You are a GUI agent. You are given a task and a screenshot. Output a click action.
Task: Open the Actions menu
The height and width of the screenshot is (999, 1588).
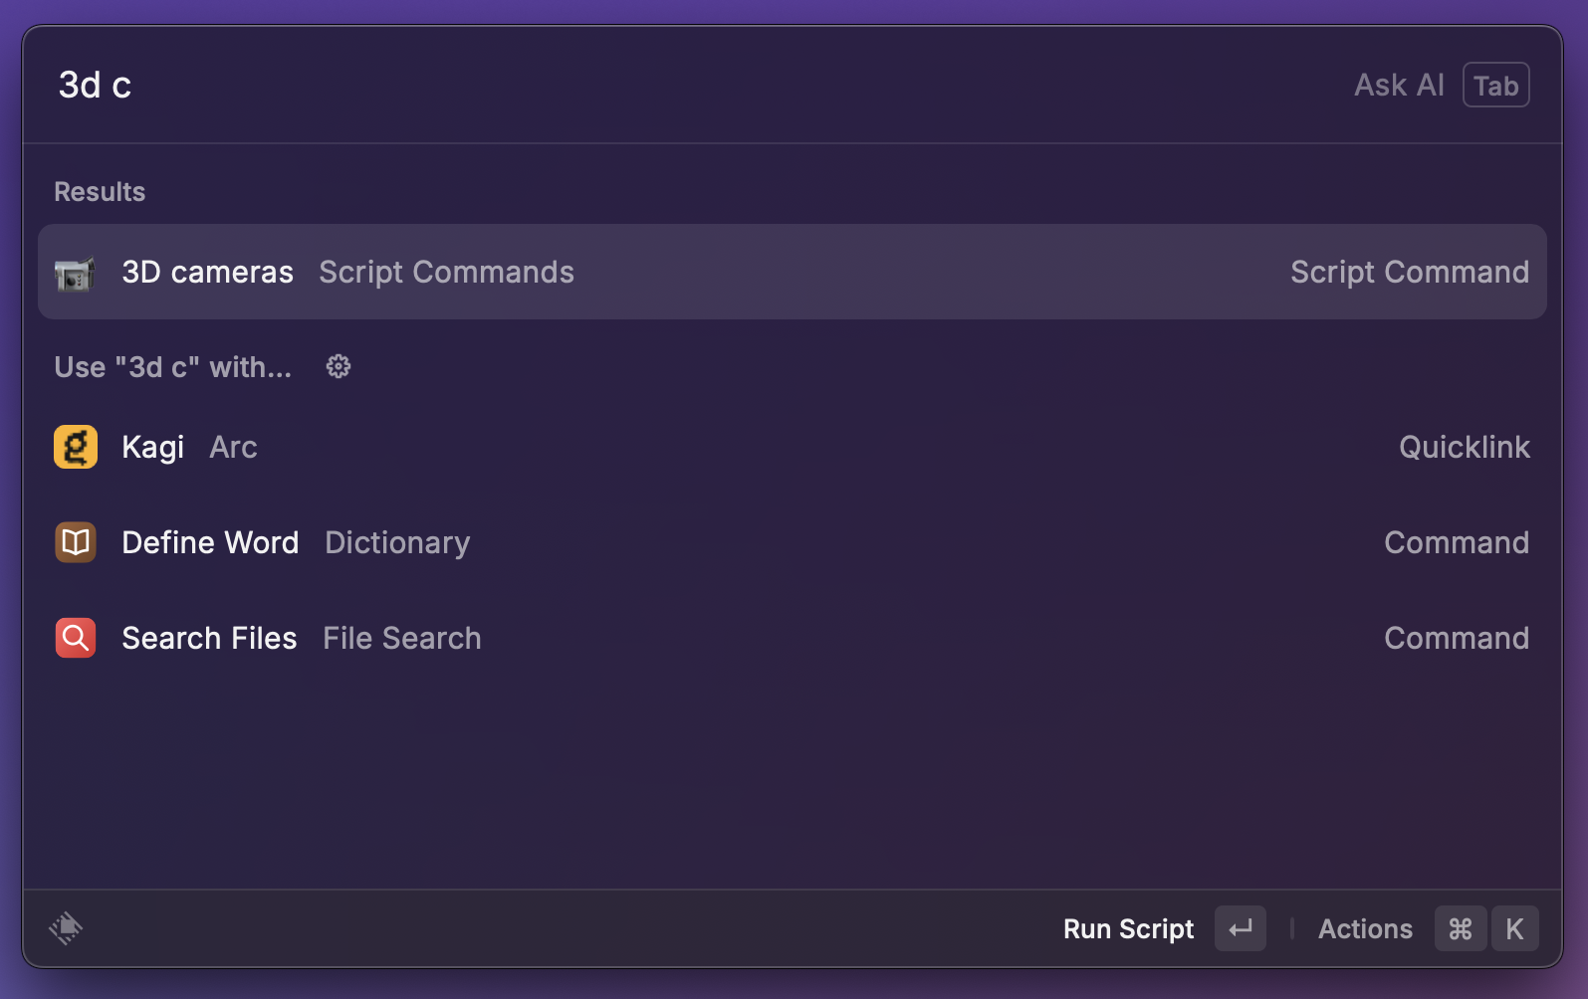point(1365,929)
